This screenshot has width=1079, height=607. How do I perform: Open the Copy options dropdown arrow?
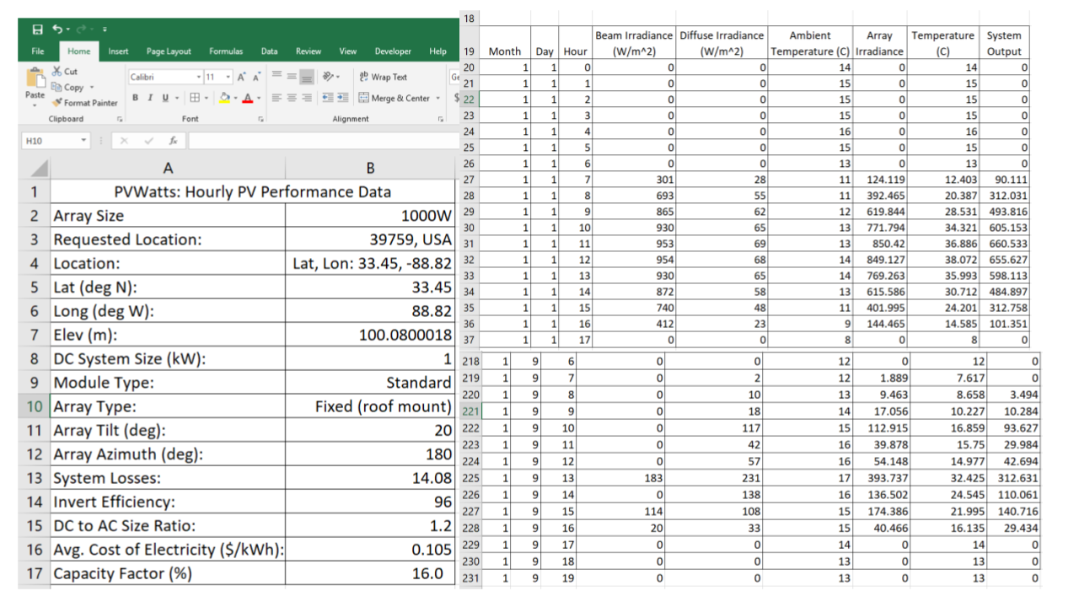coord(91,87)
